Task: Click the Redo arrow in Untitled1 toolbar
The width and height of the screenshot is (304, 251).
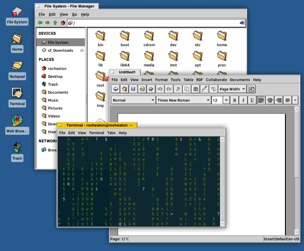Action: (169, 89)
